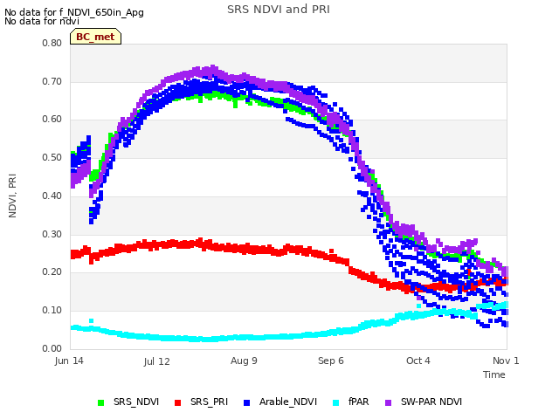This screenshot has width=559, height=419.
Task: Click the 0.60 y-axis tick value
Action: (x=52, y=119)
